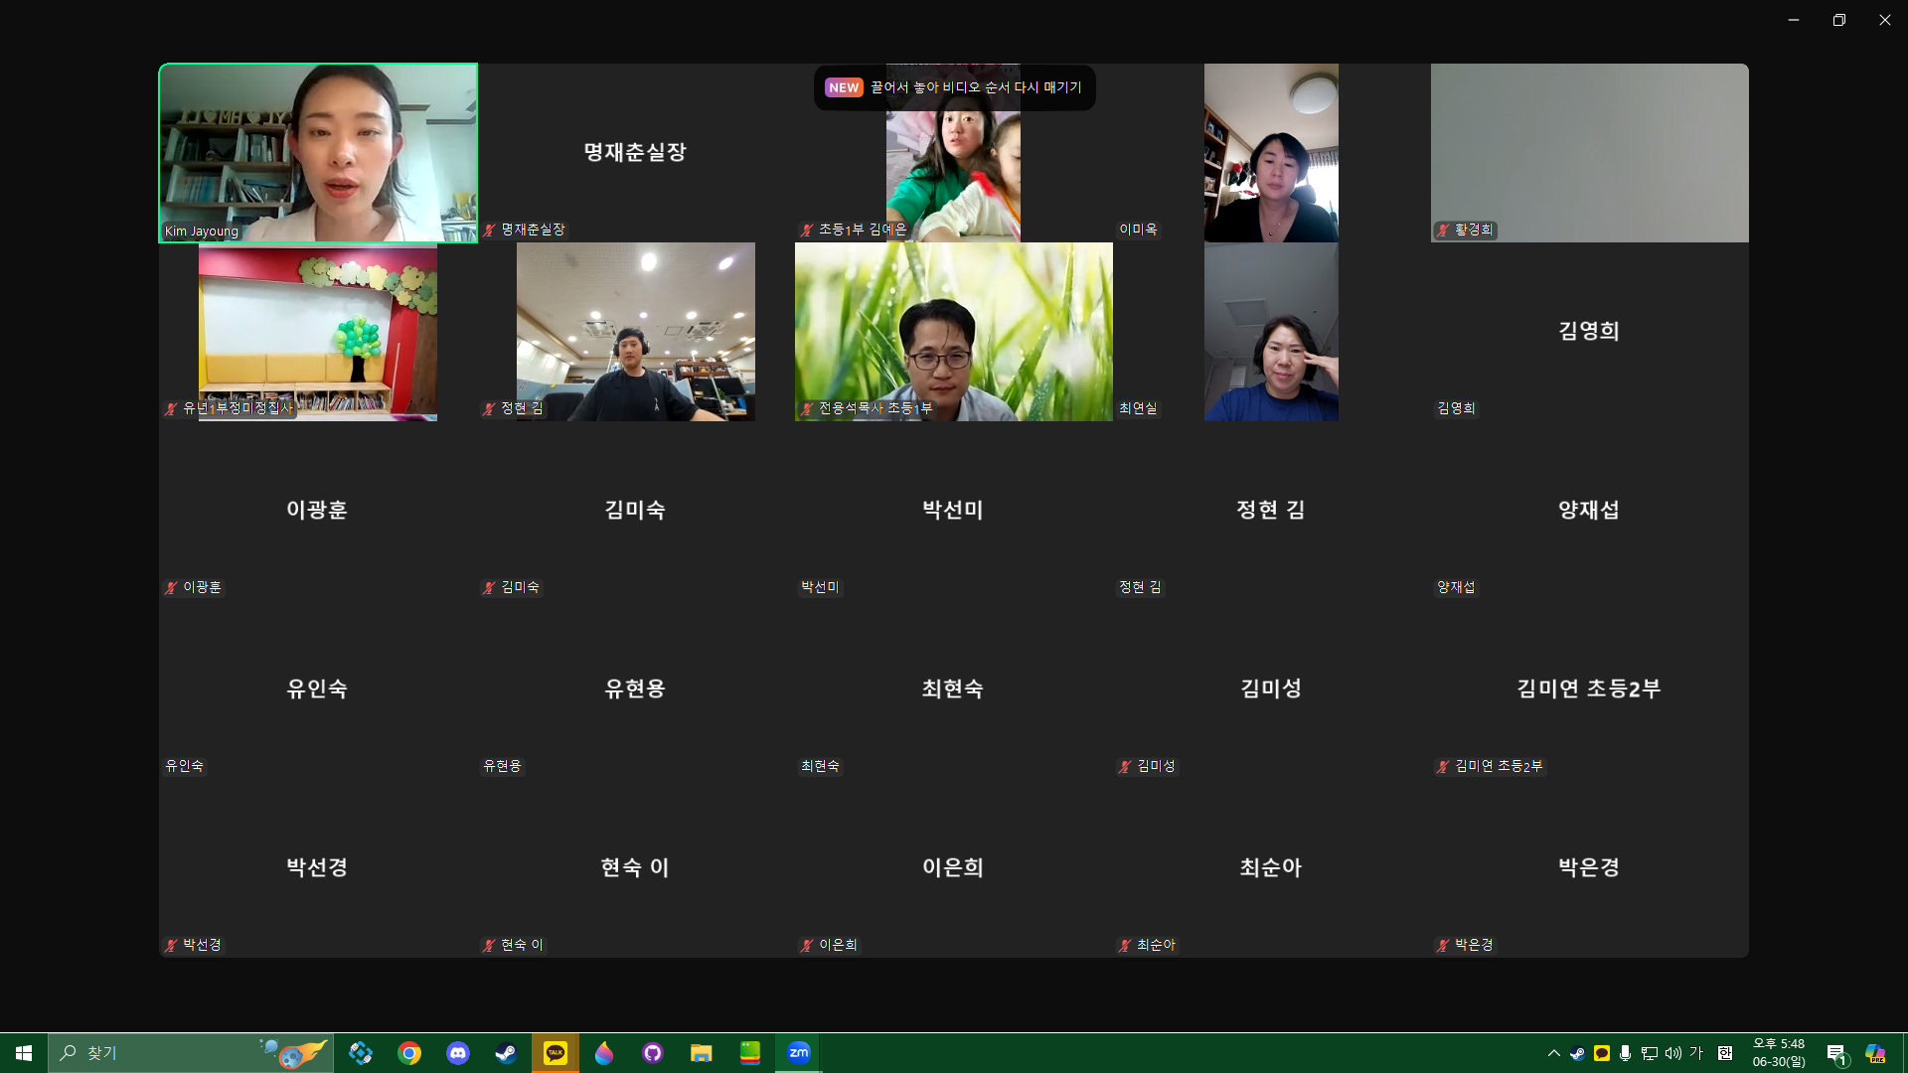Click the muted mic icon for 전용석목사 초등1부
Viewport: 1908px width, 1073px height.
tap(807, 408)
